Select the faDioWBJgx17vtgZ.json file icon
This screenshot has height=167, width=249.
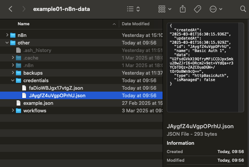[x=24, y=88]
